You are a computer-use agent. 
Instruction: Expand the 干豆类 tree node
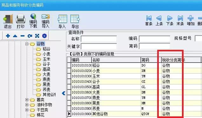pos(27,110)
